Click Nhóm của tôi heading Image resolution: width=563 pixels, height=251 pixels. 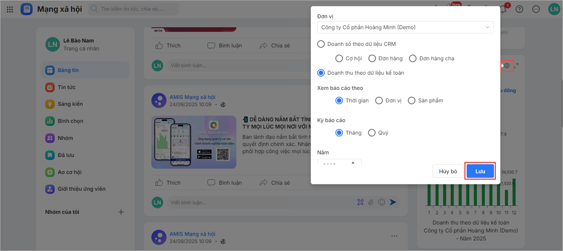tap(62, 212)
